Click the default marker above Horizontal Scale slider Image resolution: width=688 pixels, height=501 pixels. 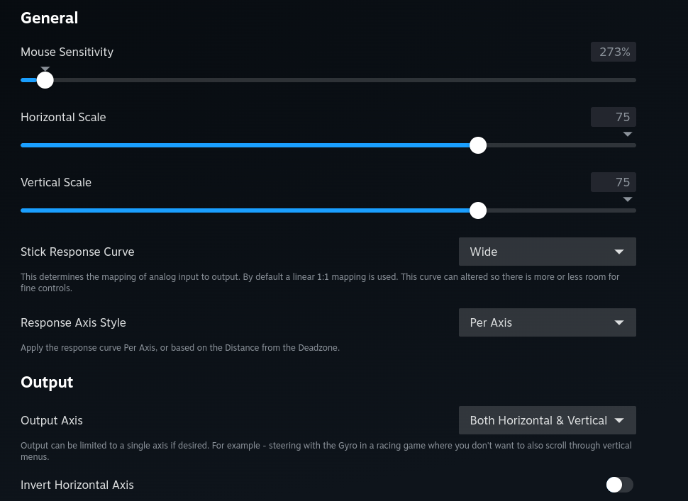point(628,134)
